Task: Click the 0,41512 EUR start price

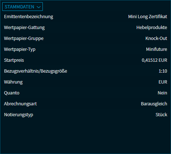Action: click(154, 60)
